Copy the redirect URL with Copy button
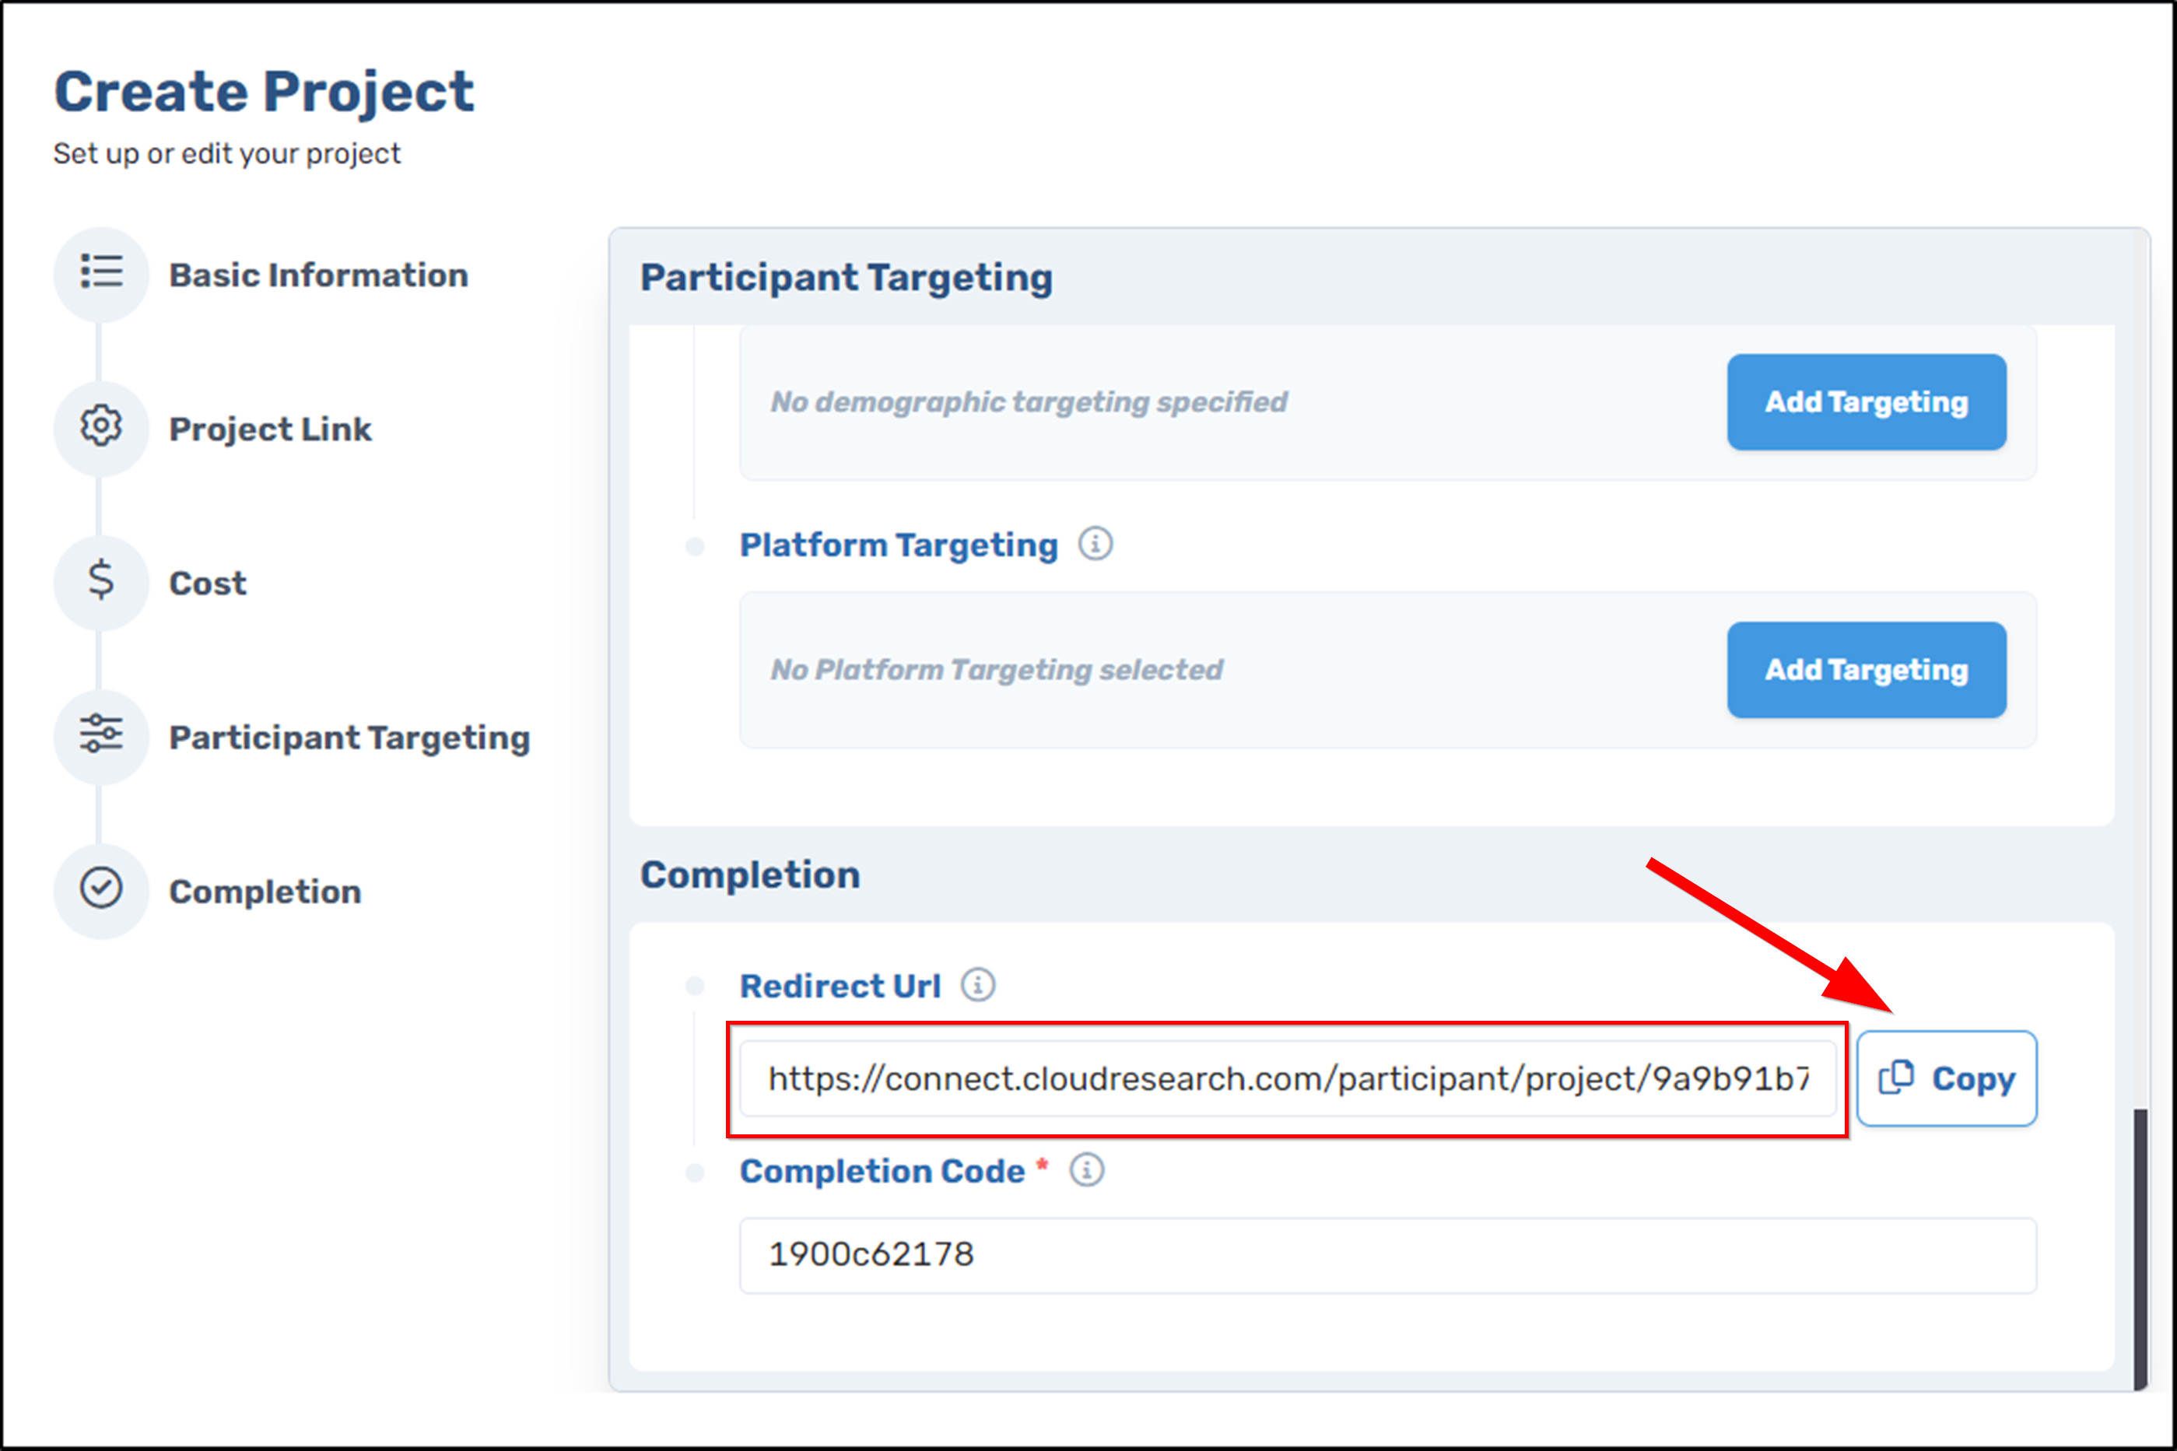This screenshot has height=1451, width=2177. (1947, 1077)
